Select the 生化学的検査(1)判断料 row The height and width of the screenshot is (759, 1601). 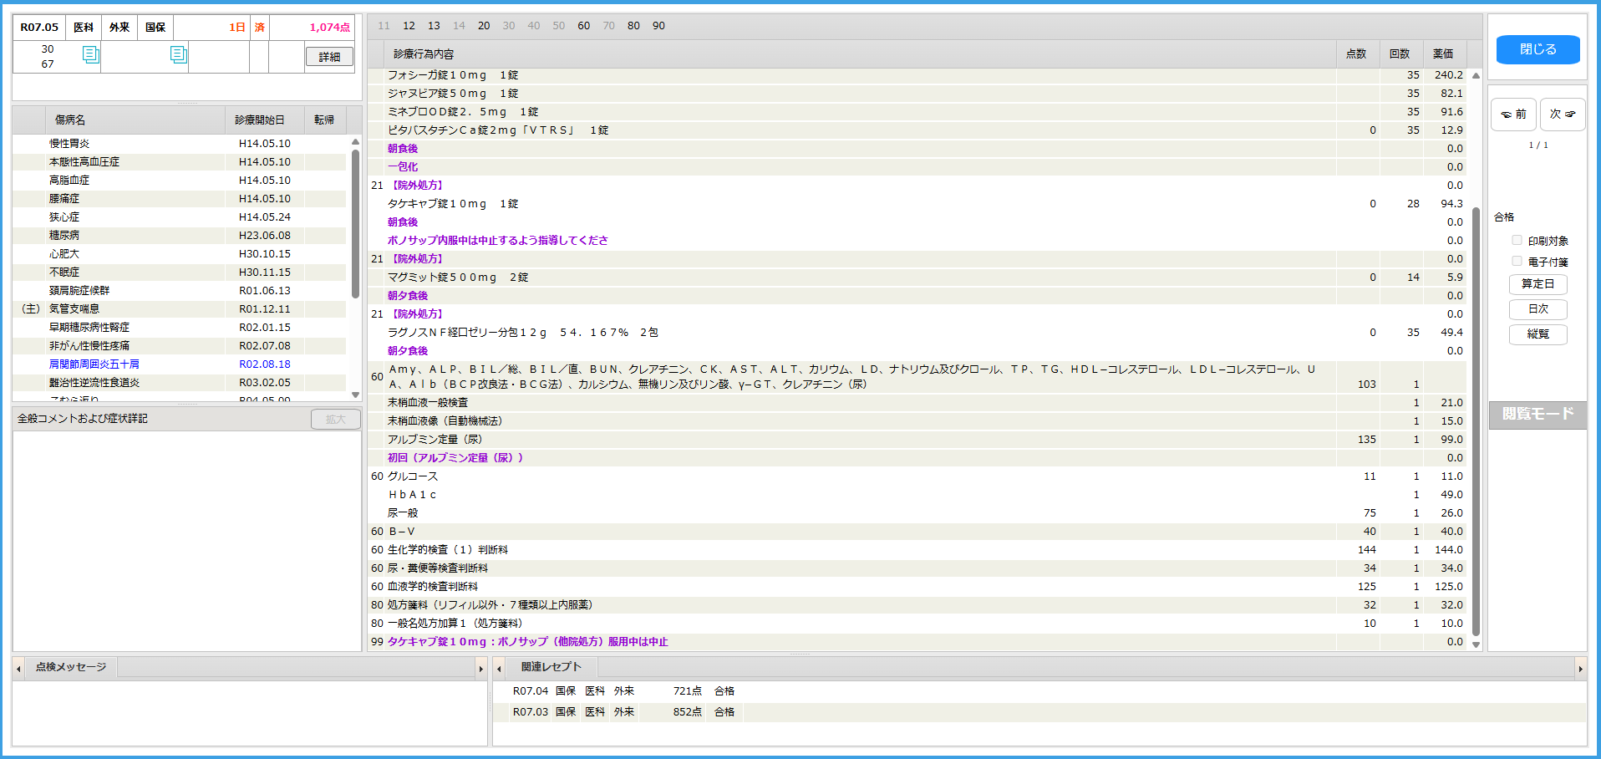tap(917, 550)
